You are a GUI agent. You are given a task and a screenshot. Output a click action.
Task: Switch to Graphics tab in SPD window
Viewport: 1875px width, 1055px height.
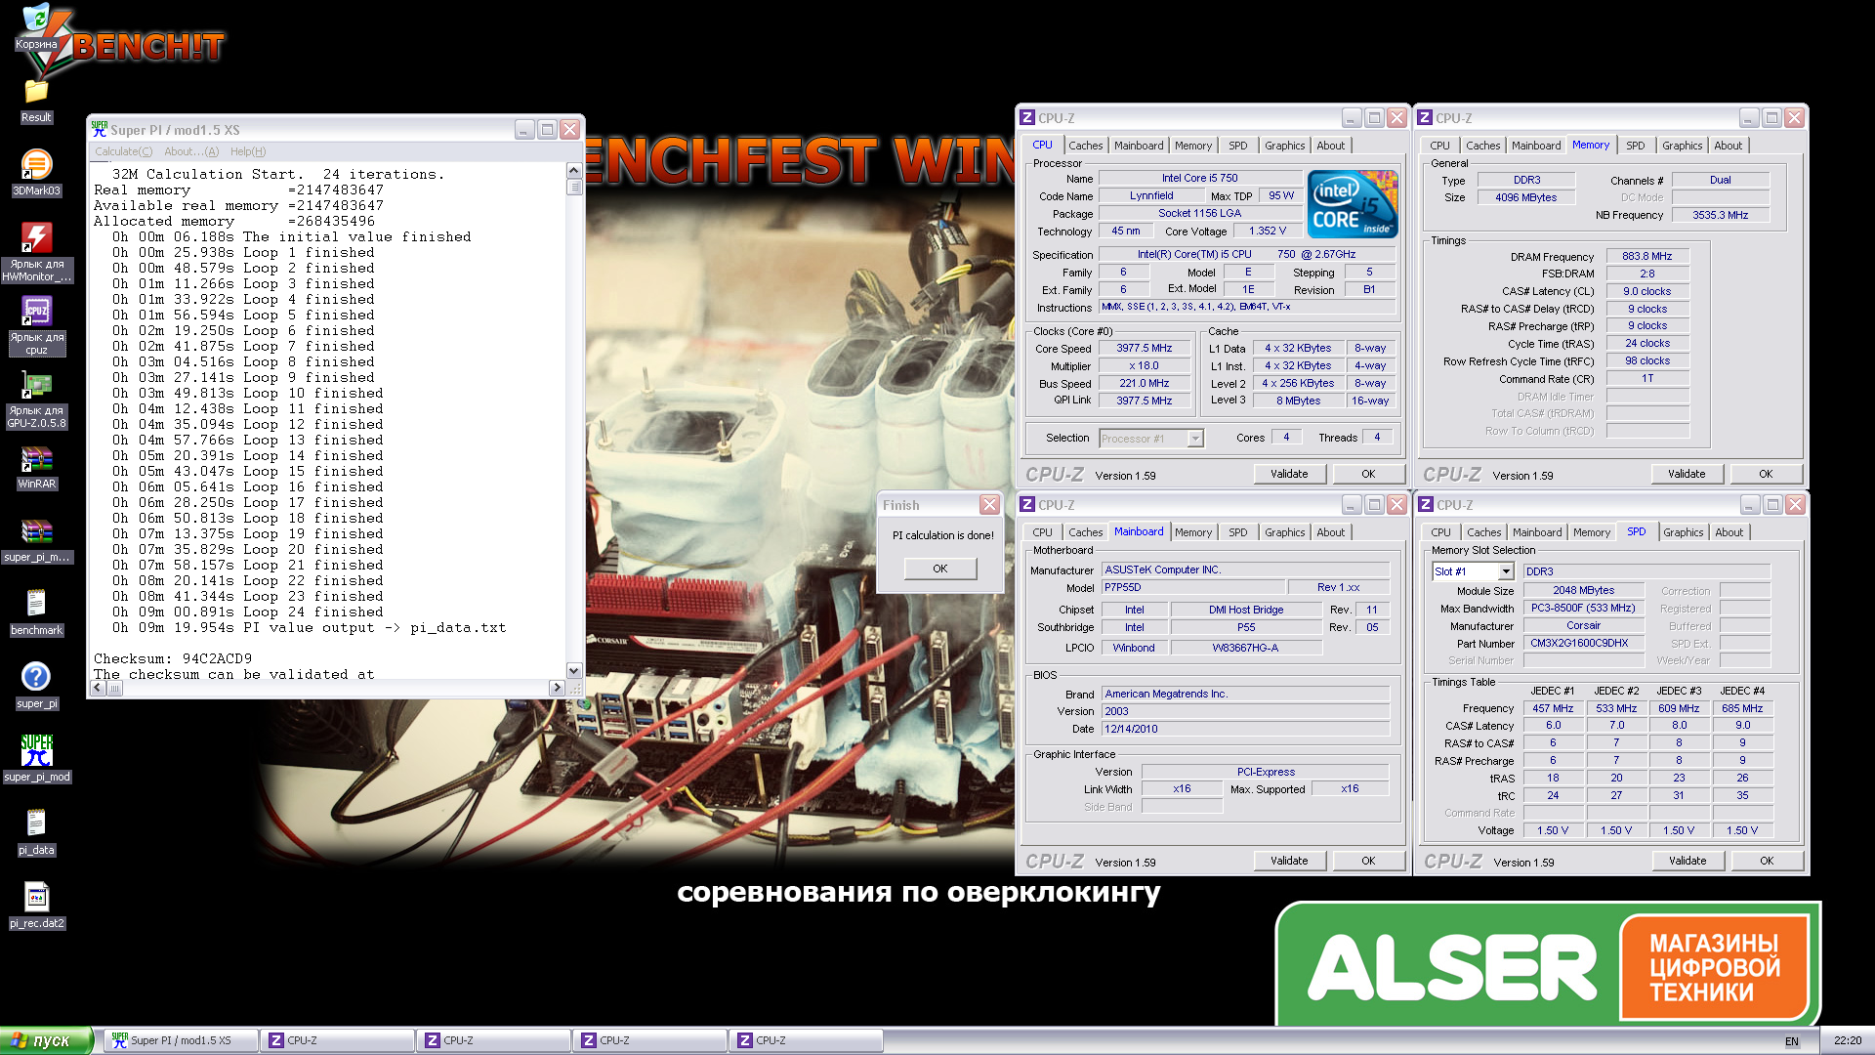pos(1683,532)
